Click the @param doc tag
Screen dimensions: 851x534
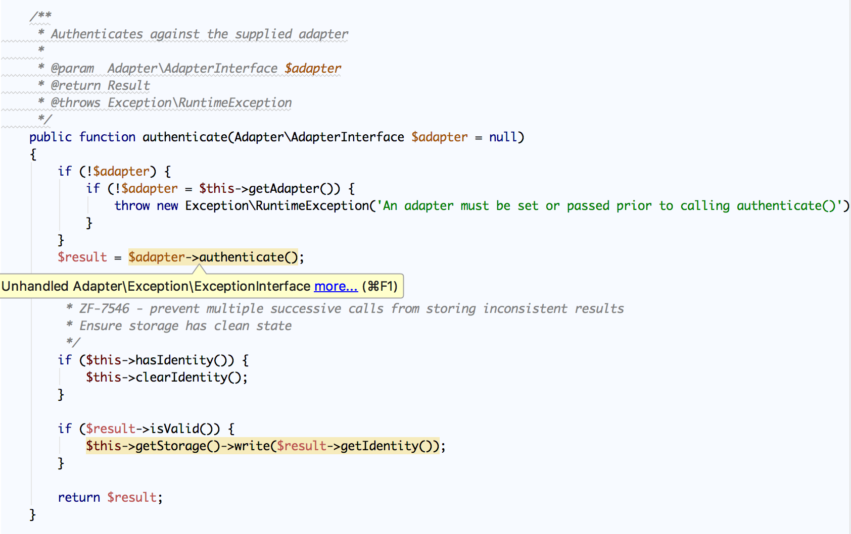pos(72,68)
